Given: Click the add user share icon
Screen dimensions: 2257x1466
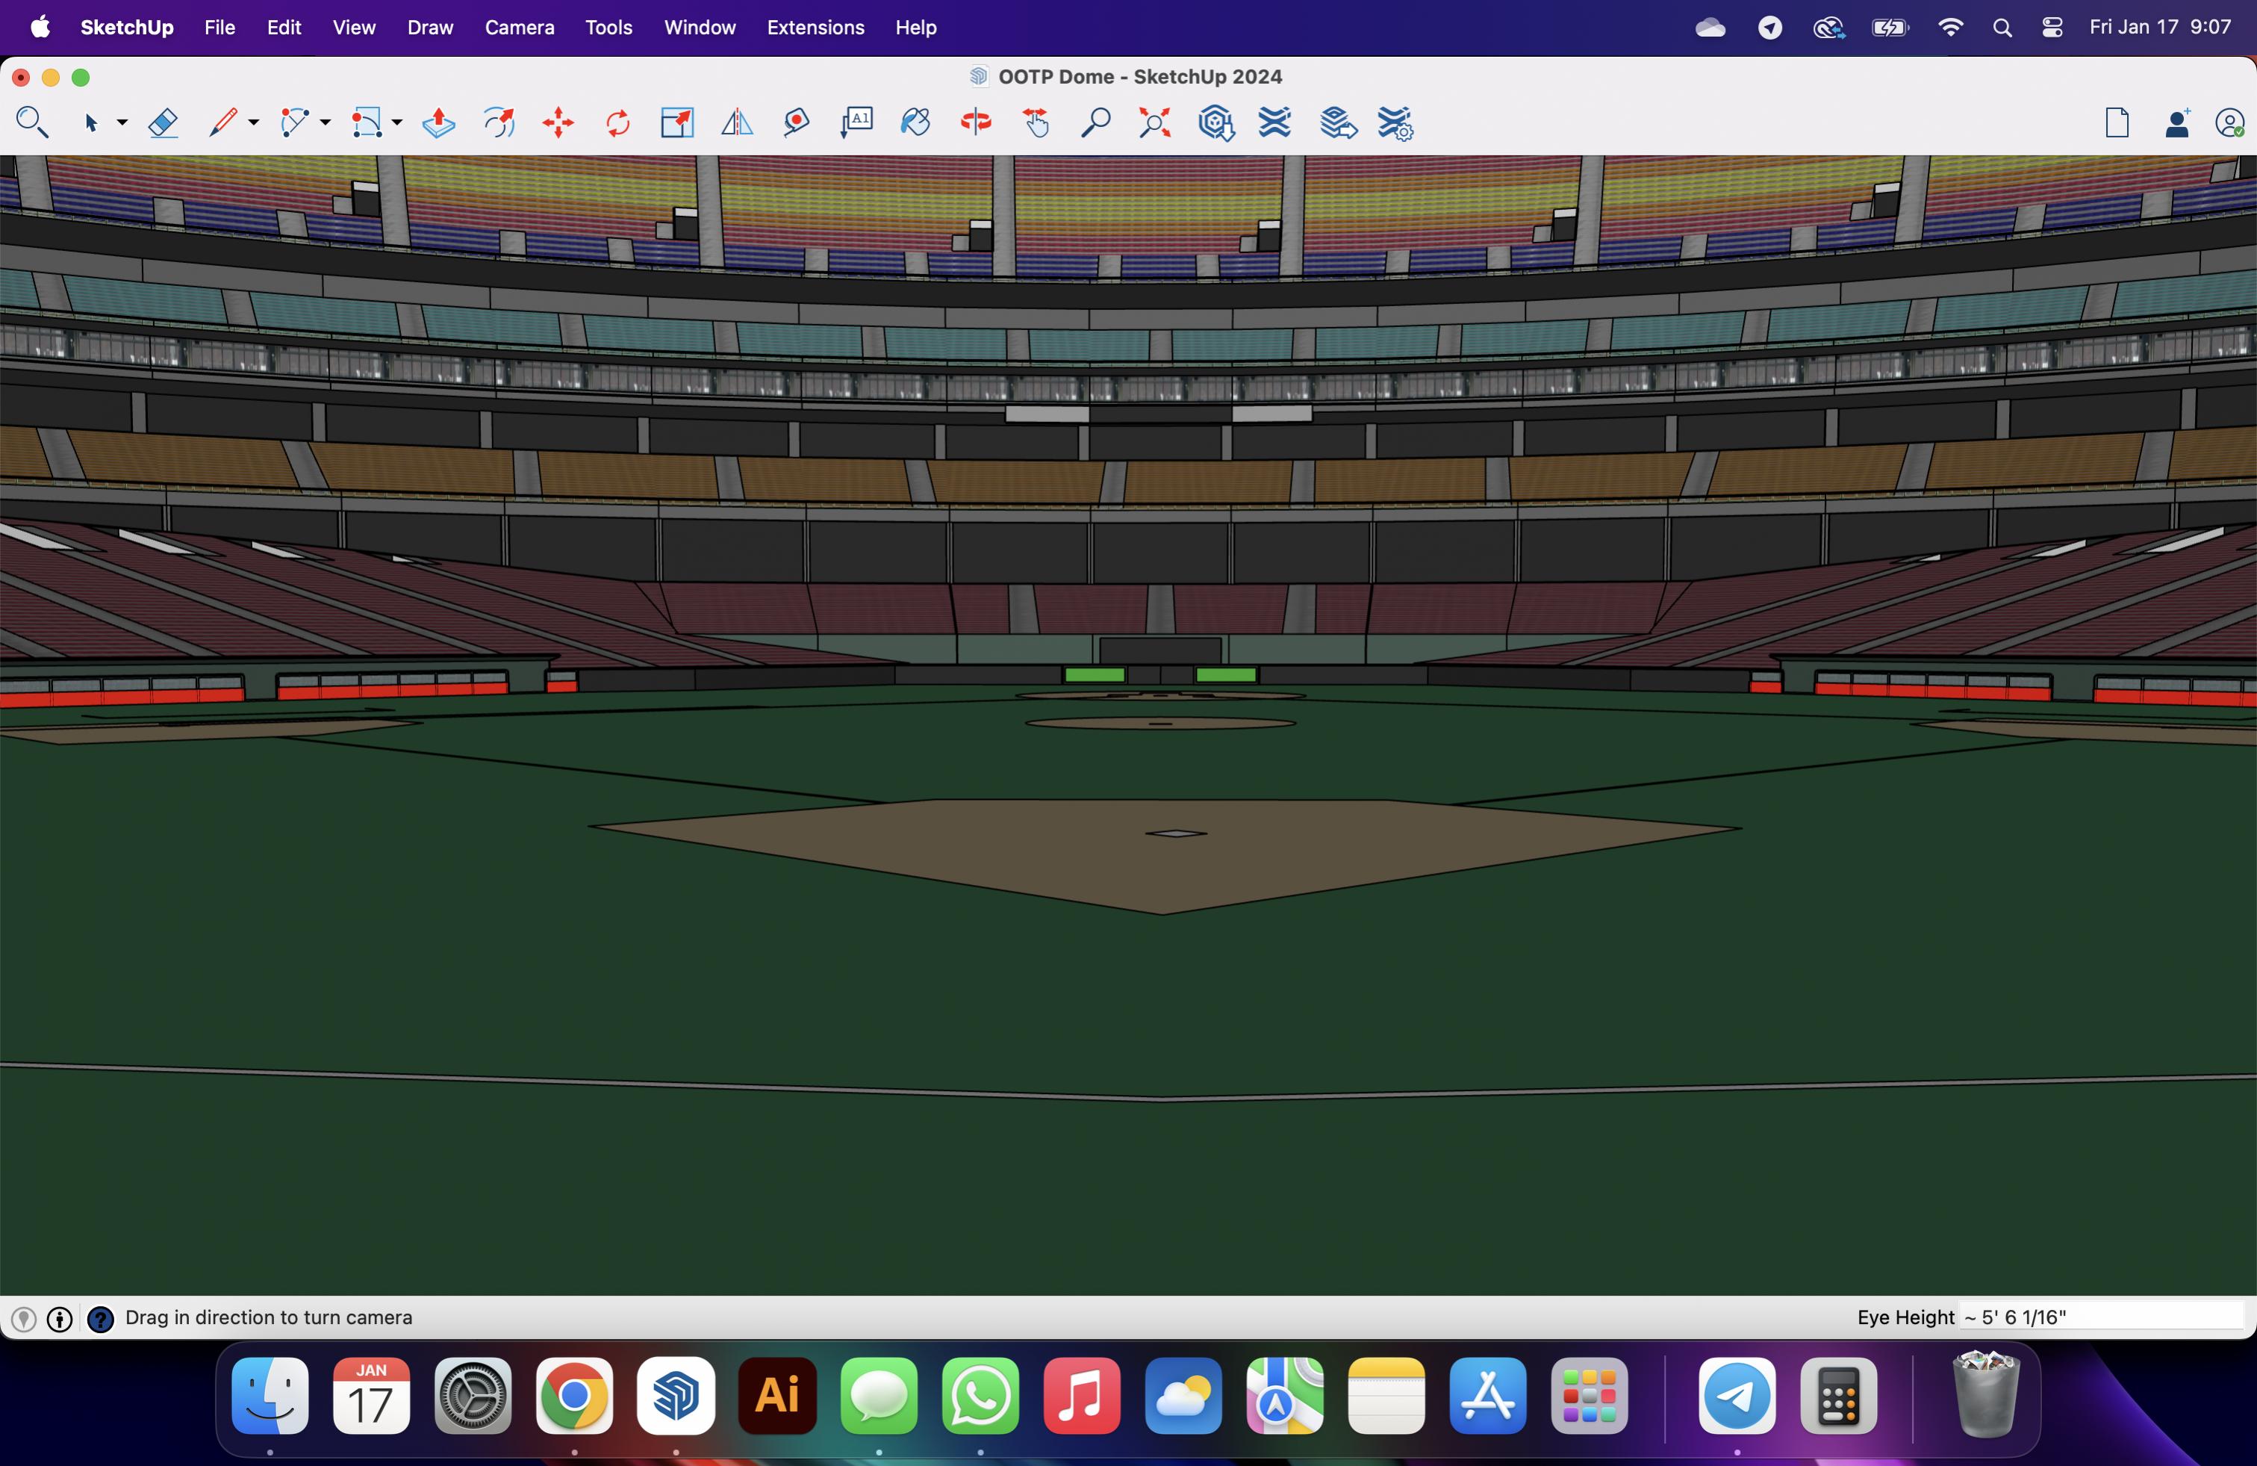Looking at the screenshot, I should 2177,123.
